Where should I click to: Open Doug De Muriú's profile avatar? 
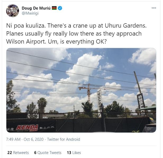[x=13, y=11]
